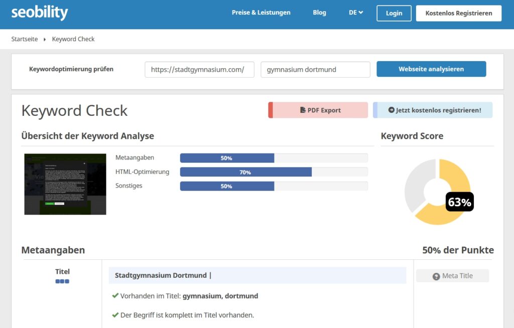Follow the Startseite breadcrumb link

25,39
